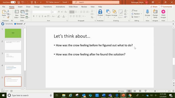Viewport: 175px width, 98px height.
Task: Open the Animations tab
Action: click(x=60, y=7)
